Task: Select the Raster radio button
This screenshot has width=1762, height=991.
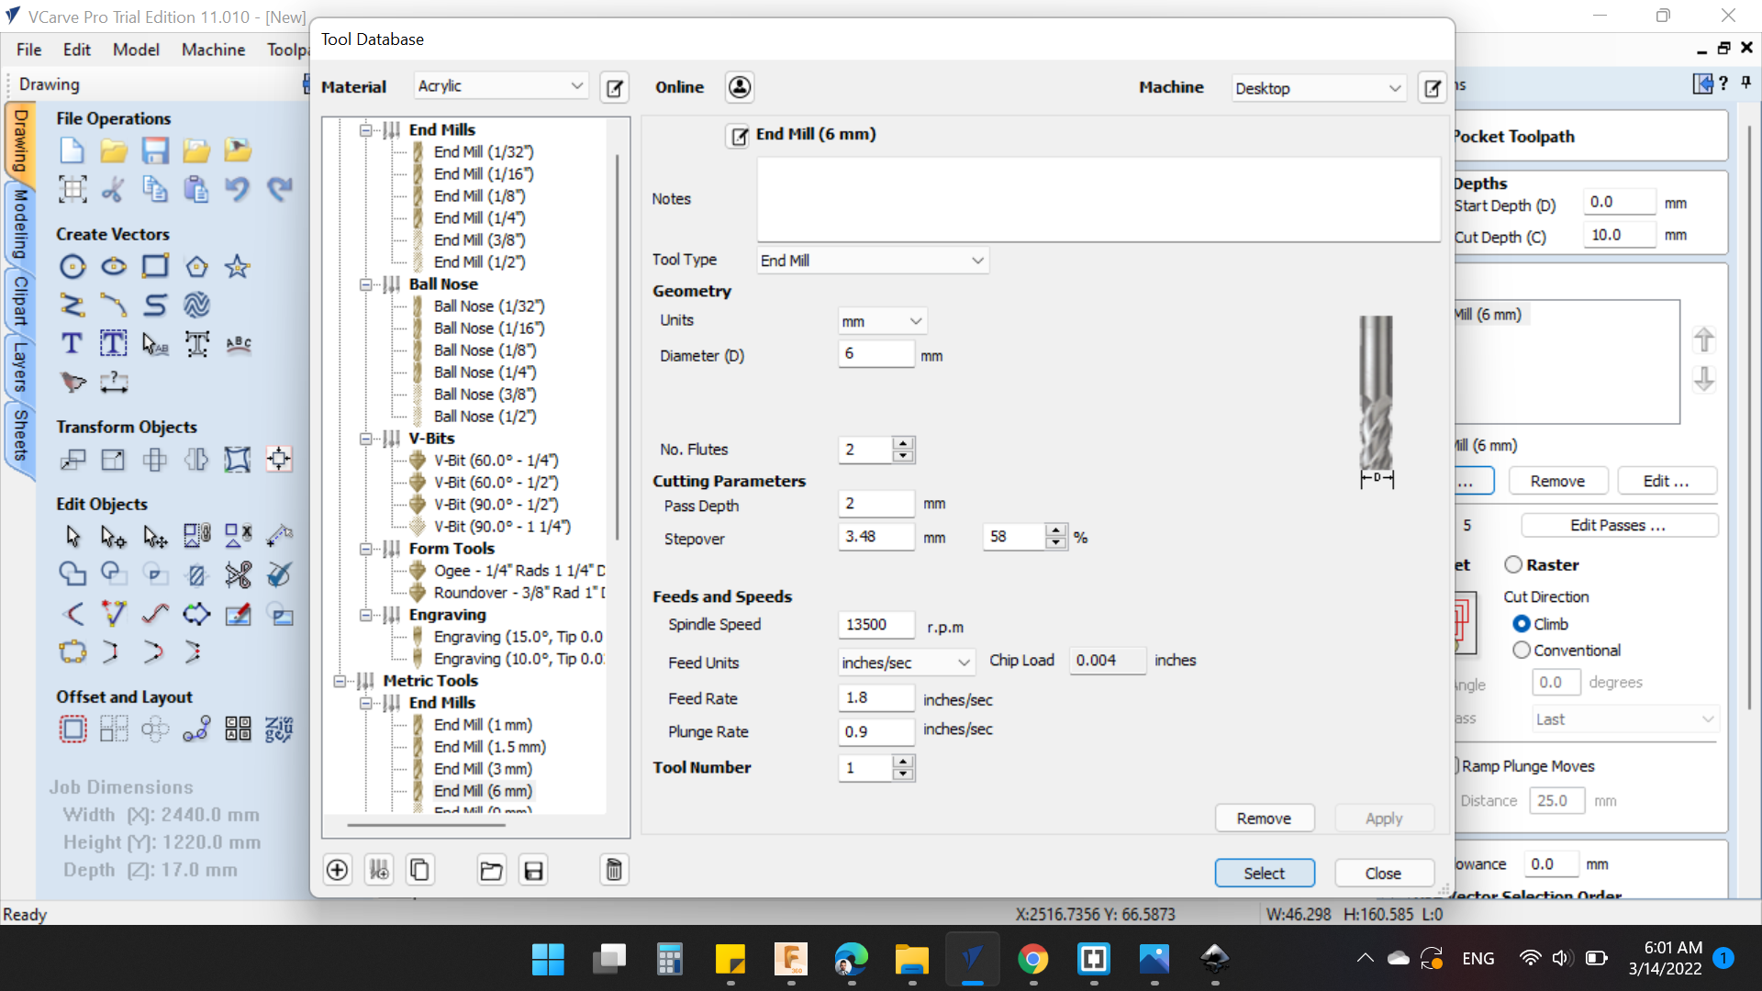Action: tap(1513, 564)
